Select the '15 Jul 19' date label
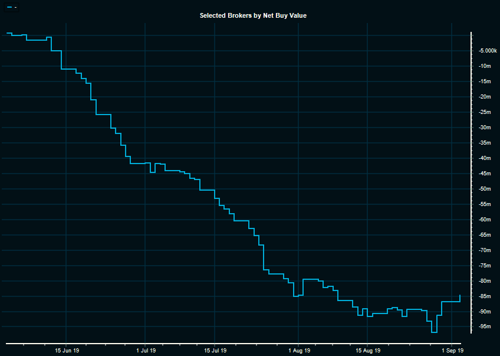The image size is (500, 356). [215, 350]
